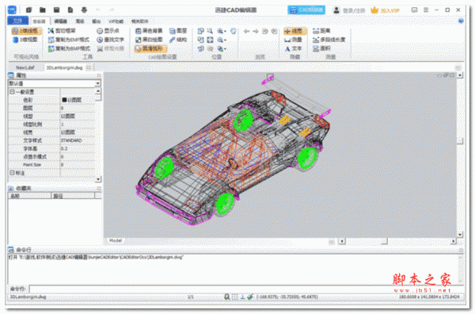Open the 默认值 properties dropdown

(98, 83)
